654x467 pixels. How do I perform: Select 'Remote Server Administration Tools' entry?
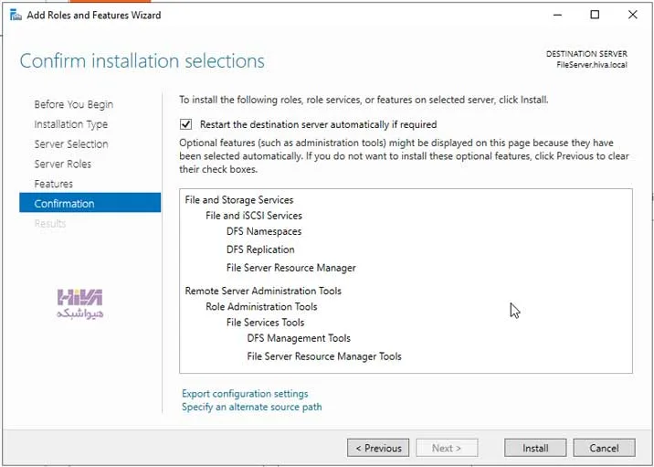click(263, 291)
